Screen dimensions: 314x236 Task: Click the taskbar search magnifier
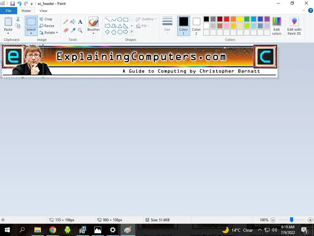pyautogui.click(x=22, y=230)
